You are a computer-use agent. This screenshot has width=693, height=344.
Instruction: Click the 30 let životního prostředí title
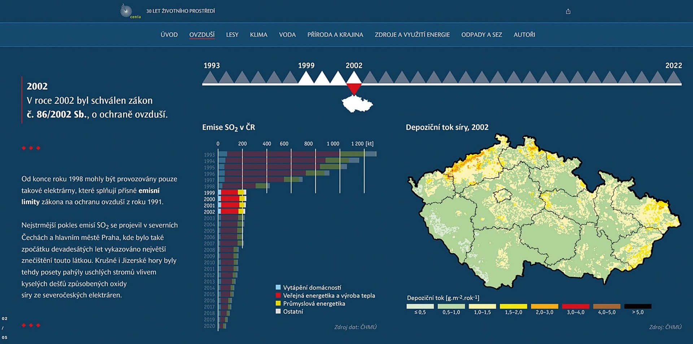coord(180,11)
